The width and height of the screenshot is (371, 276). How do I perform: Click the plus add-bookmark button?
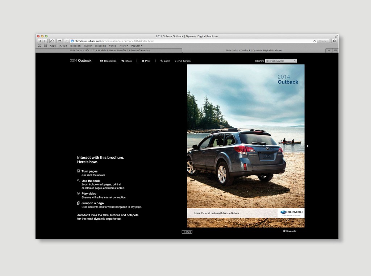coord(67,41)
